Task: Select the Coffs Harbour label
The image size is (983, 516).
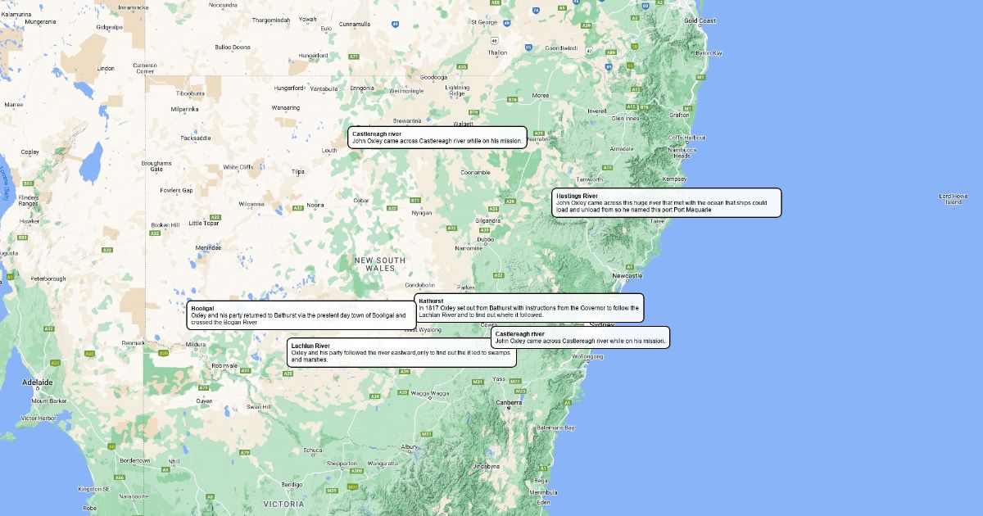Action: pos(686,138)
